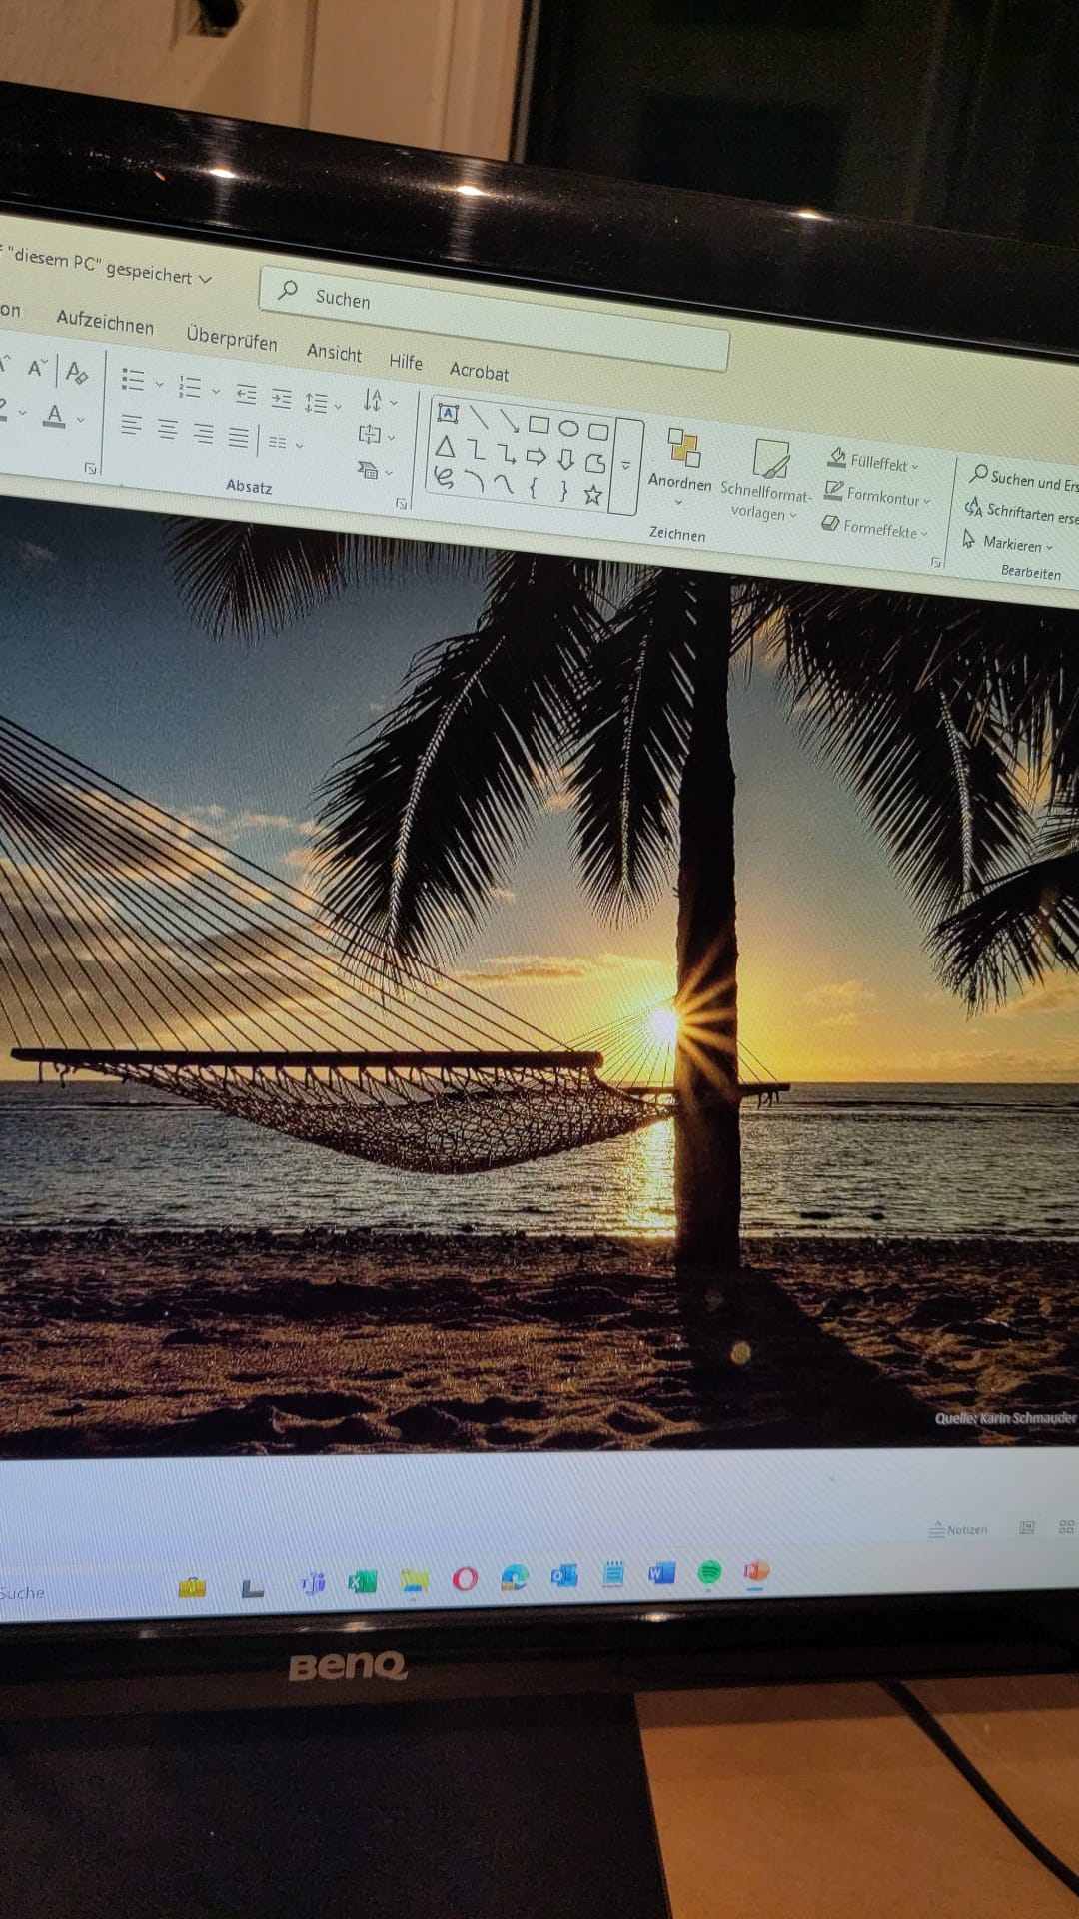The height and width of the screenshot is (1919, 1079).
Task: Increase the list indent level
Action: (282, 399)
